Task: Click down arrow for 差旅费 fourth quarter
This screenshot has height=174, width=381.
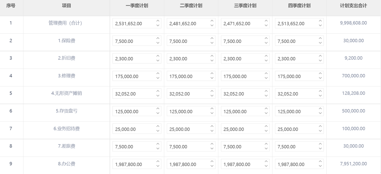Action: 320,149
